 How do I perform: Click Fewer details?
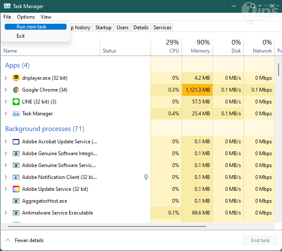(25, 240)
